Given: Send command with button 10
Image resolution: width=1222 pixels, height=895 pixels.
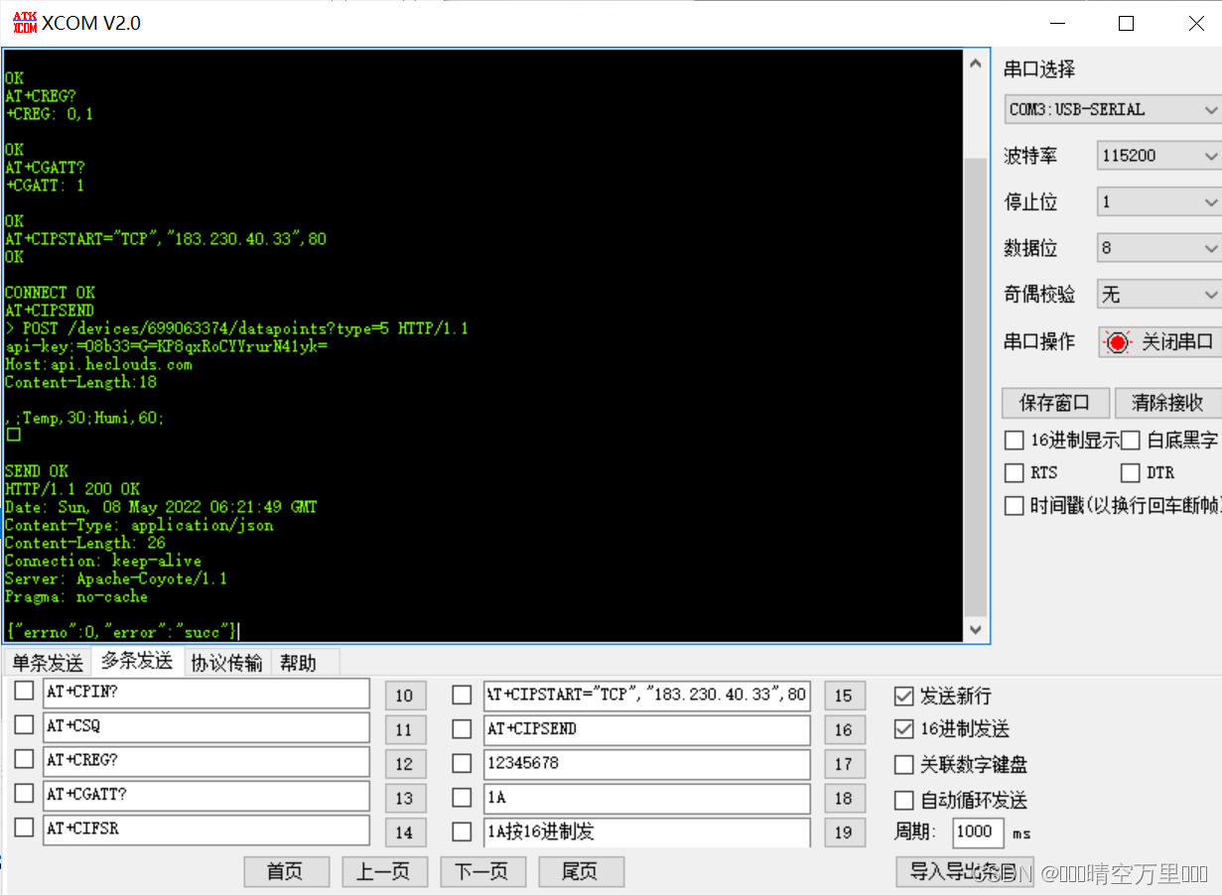Looking at the screenshot, I should (405, 696).
